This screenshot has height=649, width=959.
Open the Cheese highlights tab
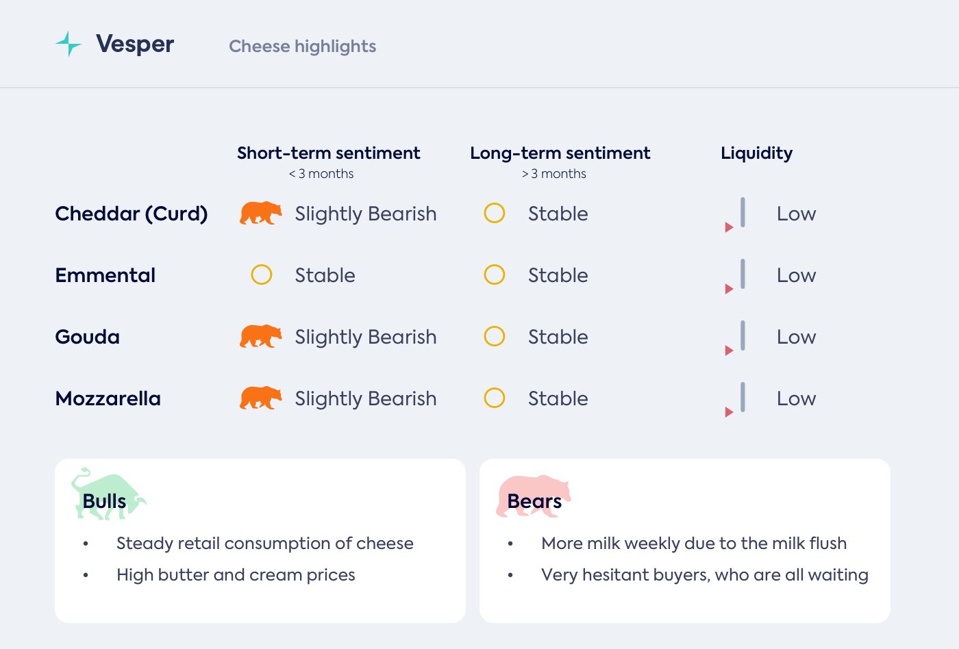point(302,47)
